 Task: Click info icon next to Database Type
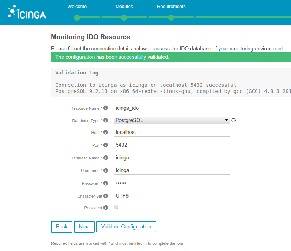tap(106, 120)
